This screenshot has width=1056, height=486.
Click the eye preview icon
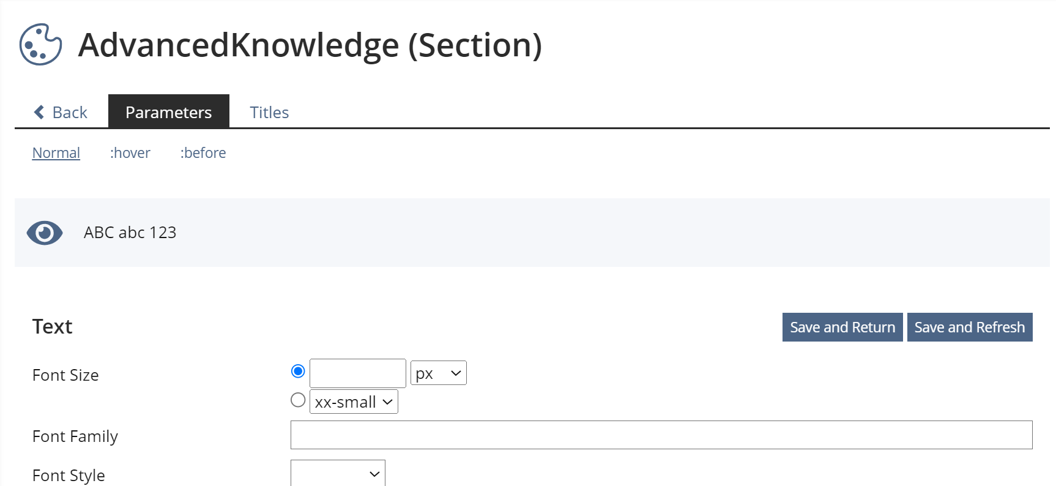45,233
